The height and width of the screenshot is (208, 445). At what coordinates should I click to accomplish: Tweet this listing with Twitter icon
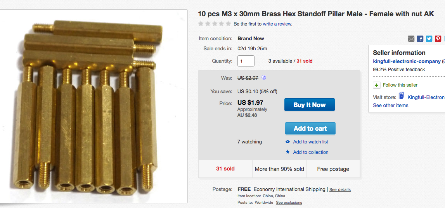tap(429, 39)
